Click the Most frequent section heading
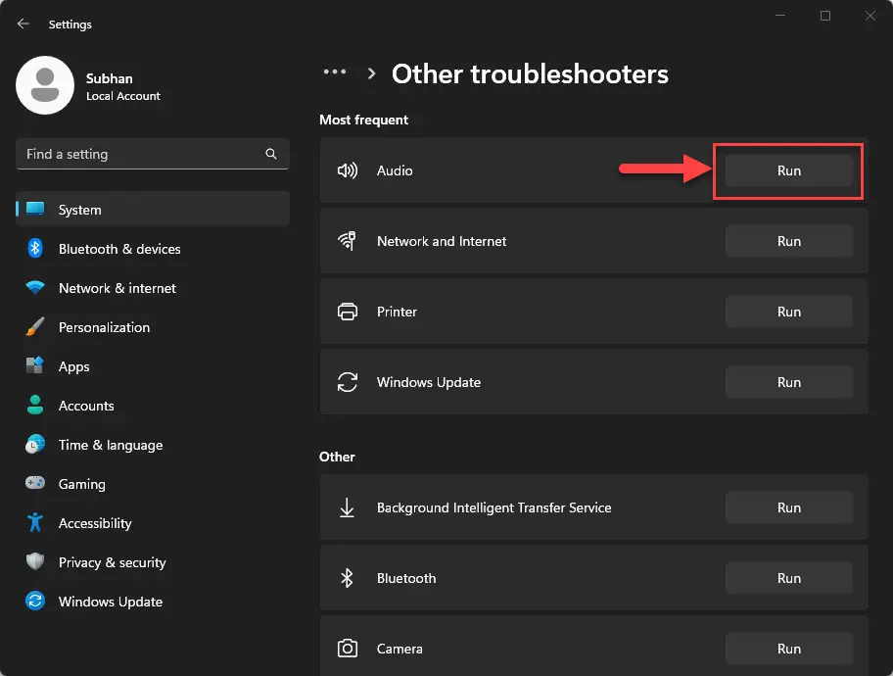Viewport: 893px width, 676px height. click(x=363, y=120)
